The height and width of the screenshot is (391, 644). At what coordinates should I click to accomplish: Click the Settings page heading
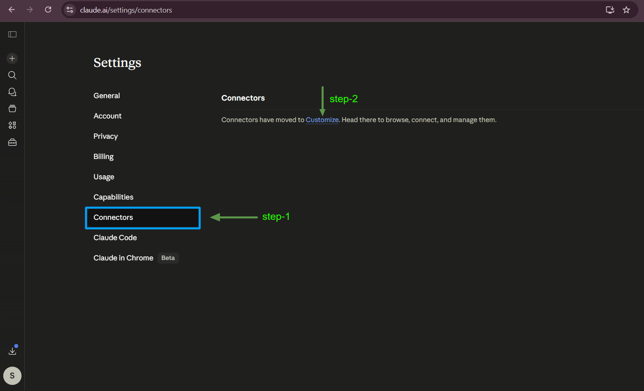117,63
